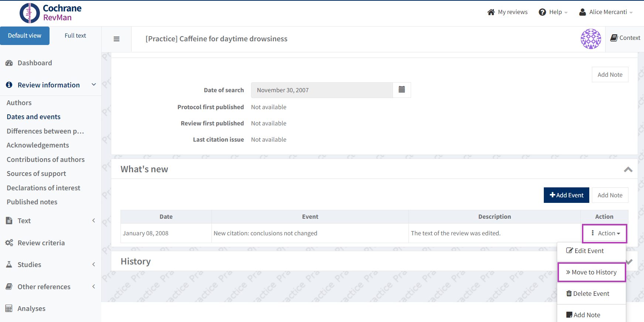Click the Add Event button
The image size is (644, 322).
click(x=566, y=195)
